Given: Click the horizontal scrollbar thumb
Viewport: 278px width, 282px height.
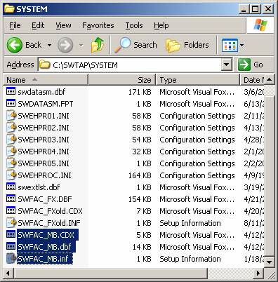Looking at the screenshot, I should pyautogui.click(x=110, y=273).
